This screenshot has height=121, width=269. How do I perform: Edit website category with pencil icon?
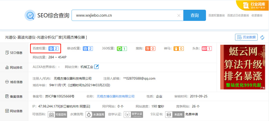96,67
